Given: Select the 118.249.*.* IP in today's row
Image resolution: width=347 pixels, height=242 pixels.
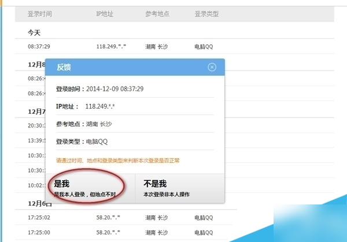Looking at the screenshot, I should click(111, 46).
